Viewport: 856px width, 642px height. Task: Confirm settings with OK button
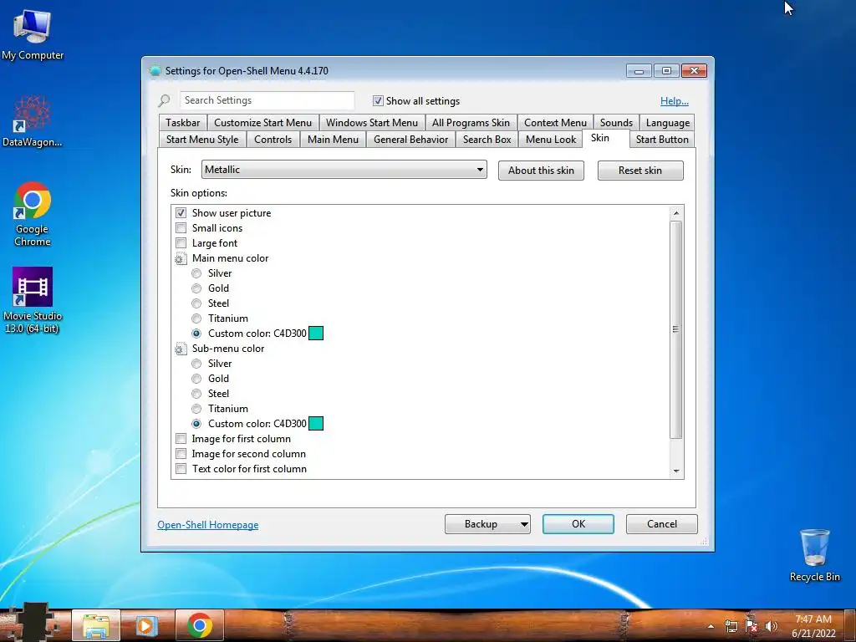(x=578, y=524)
